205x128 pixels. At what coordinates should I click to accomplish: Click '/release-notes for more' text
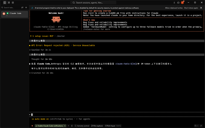click(97, 29)
